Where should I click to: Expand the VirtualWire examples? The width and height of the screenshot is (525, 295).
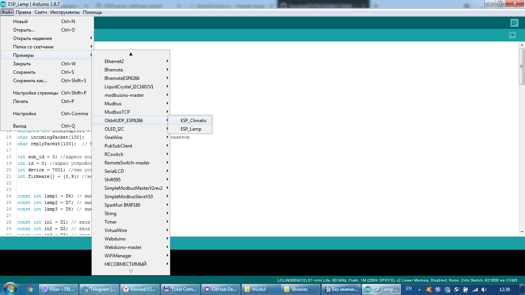pyautogui.click(x=131, y=230)
